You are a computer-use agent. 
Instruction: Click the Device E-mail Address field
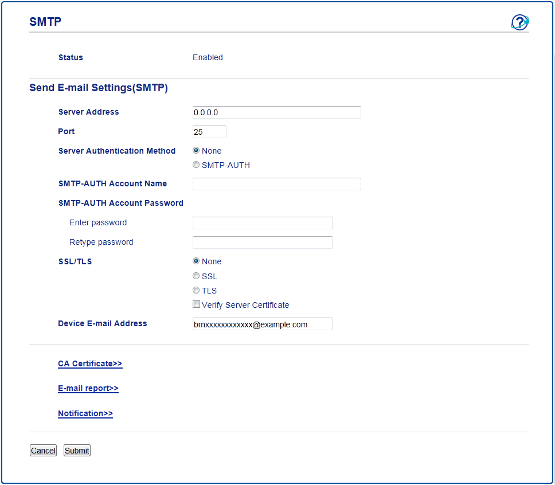[262, 324]
